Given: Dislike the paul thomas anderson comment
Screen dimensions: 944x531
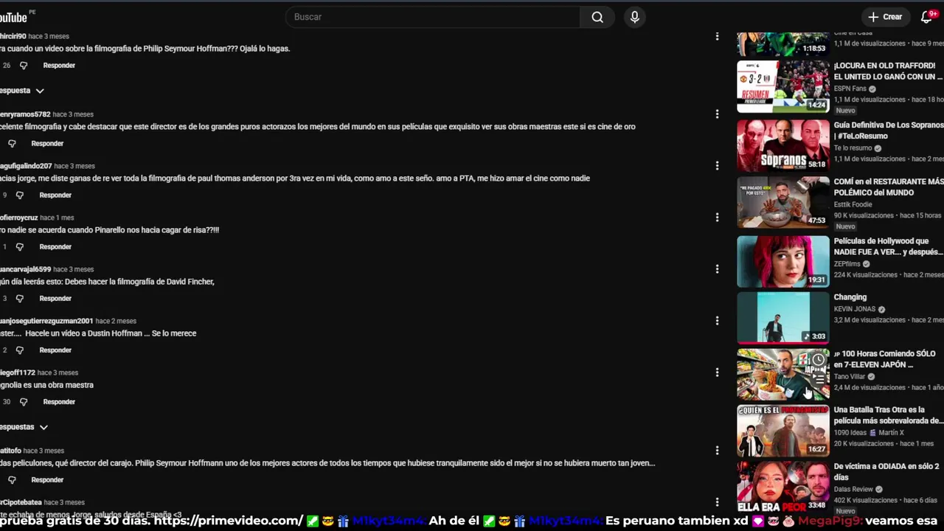Looking at the screenshot, I should (20, 195).
